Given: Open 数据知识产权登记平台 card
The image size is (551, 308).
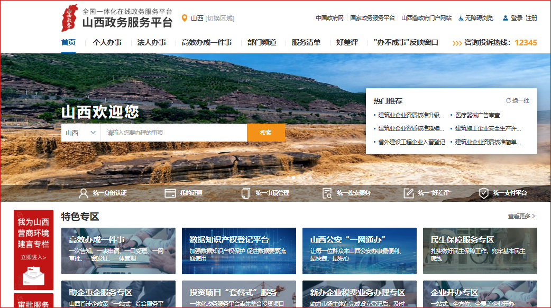Looking at the screenshot, I should (239, 251).
